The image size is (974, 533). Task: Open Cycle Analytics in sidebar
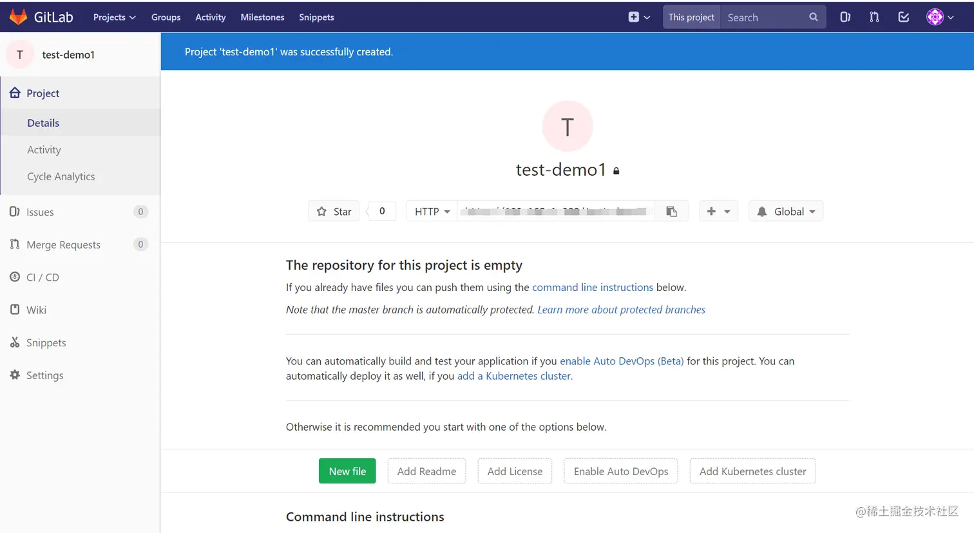81,176
